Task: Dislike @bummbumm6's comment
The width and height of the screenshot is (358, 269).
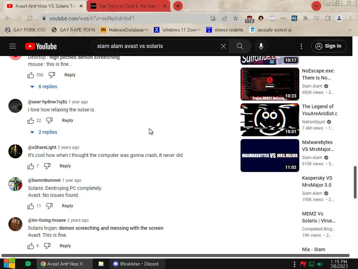Action: coord(49,206)
